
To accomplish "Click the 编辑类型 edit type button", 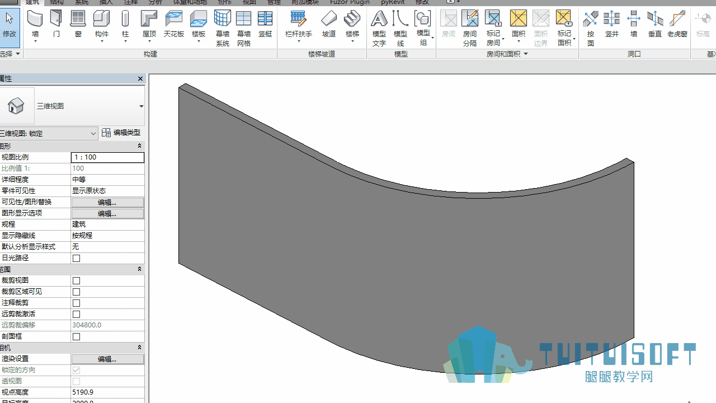I will coord(121,133).
